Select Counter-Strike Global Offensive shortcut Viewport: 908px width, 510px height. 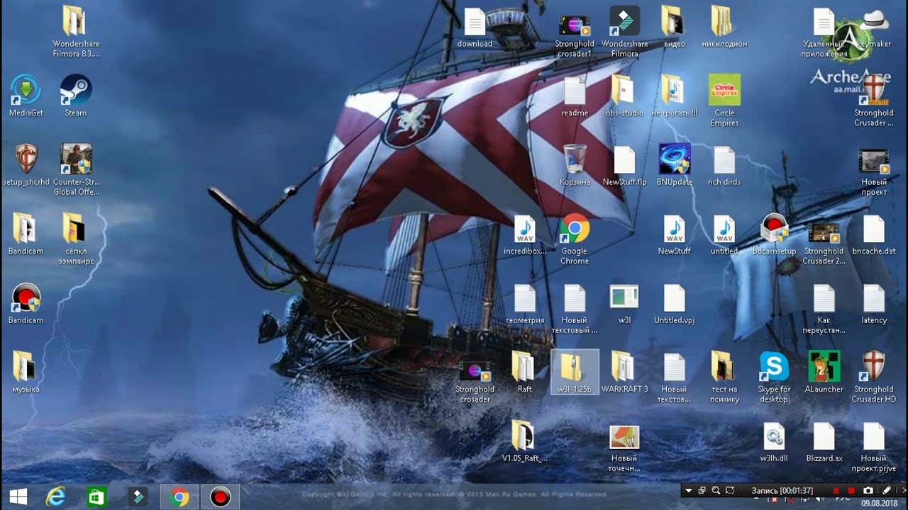[x=76, y=170]
